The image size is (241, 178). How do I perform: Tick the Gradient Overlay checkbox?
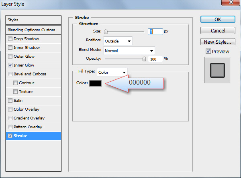click(x=10, y=118)
